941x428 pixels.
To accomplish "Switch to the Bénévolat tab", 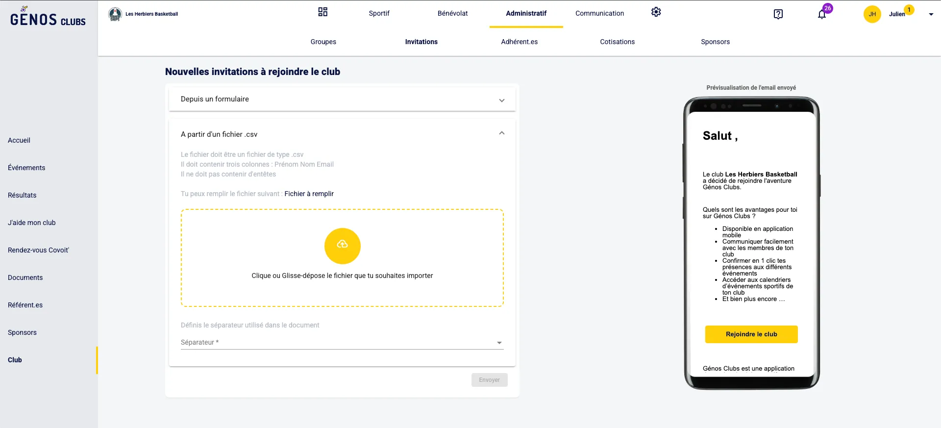I will click(453, 13).
